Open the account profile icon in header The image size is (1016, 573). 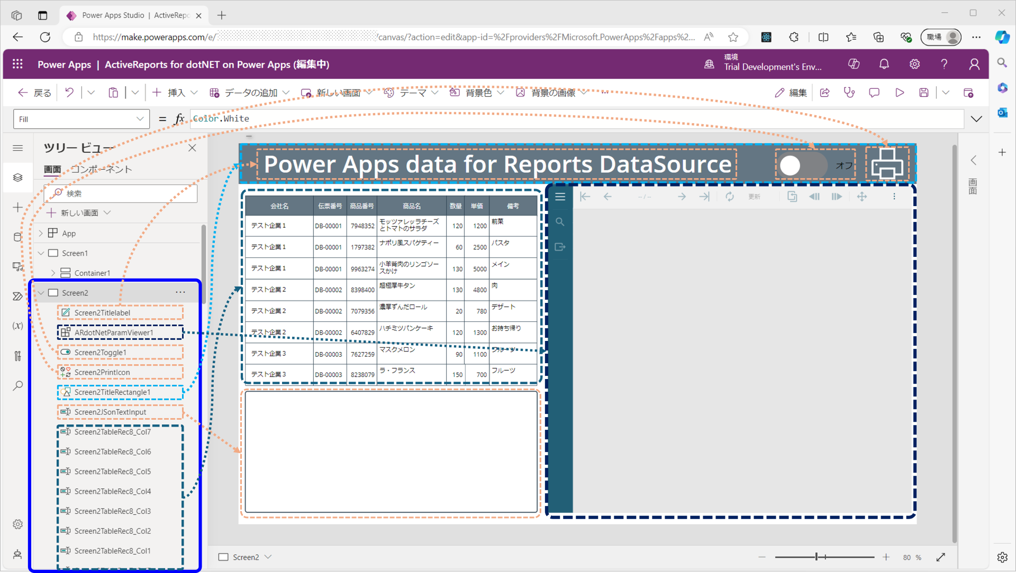click(x=974, y=64)
